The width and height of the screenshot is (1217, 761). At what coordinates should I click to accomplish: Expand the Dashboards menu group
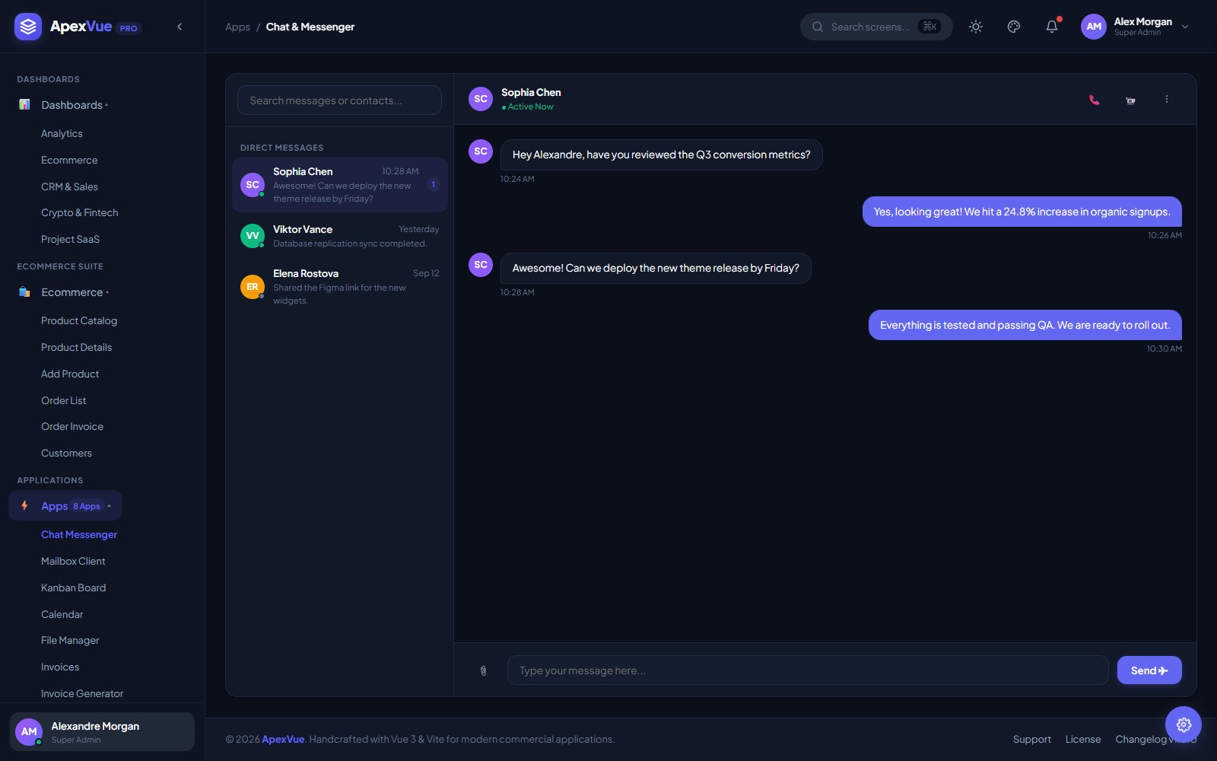click(64, 105)
